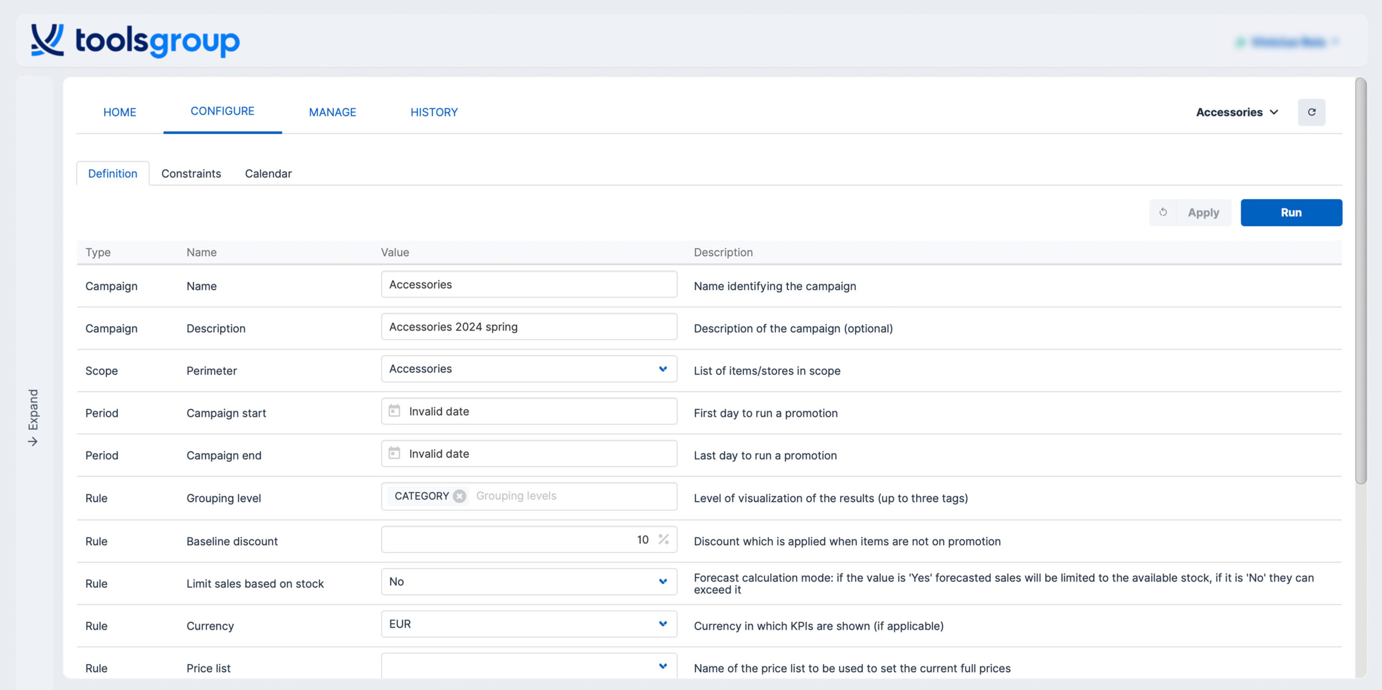The image size is (1382, 690).
Task: Click 'Price list' row name
Action: point(208,668)
